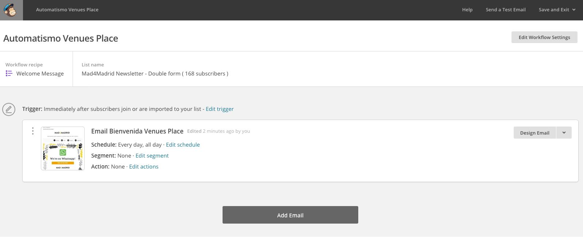Image resolution: width=583 pixels, height=240 pixels.
Task: Click the Mailchimp monkey logo
Action: coord(11,10)
